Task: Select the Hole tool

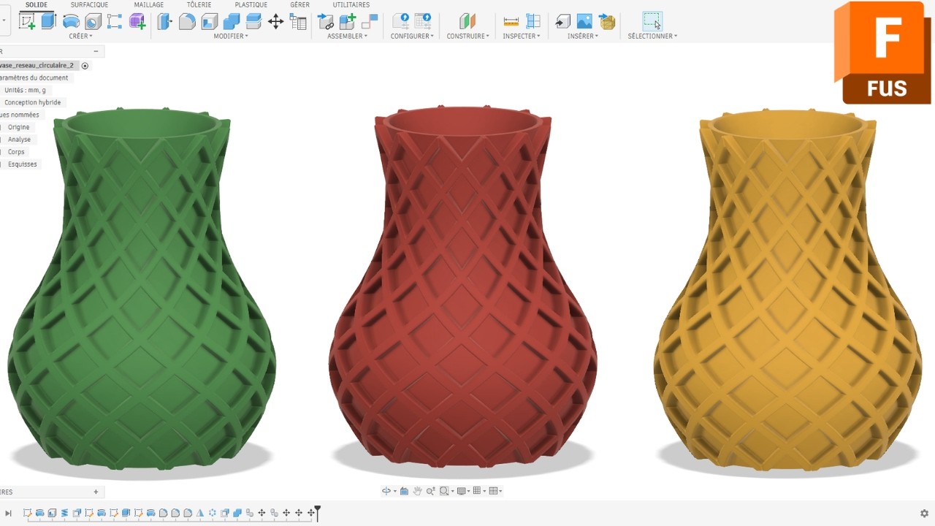Action: [x=93, y=21]
